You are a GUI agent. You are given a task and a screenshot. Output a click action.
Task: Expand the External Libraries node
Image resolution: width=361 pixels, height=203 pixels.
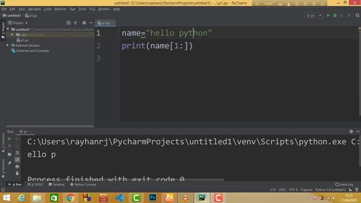(x=7, y=45)
